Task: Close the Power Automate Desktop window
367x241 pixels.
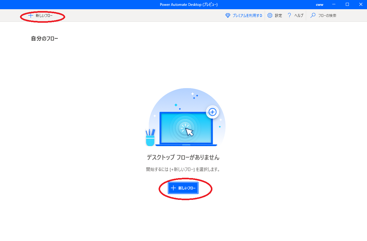Action: (x=361, y=4)
